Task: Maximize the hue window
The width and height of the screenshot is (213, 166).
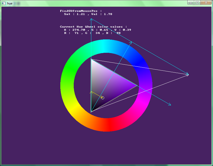Action: (197, 2)
